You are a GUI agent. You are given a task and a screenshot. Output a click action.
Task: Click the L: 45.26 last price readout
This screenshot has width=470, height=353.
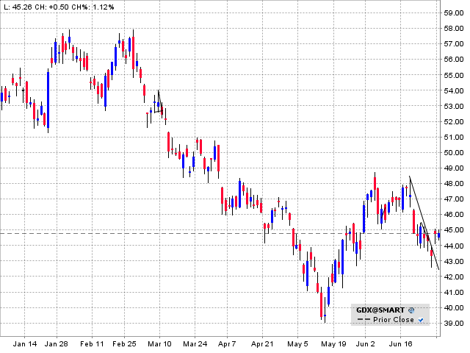(18, 7)
